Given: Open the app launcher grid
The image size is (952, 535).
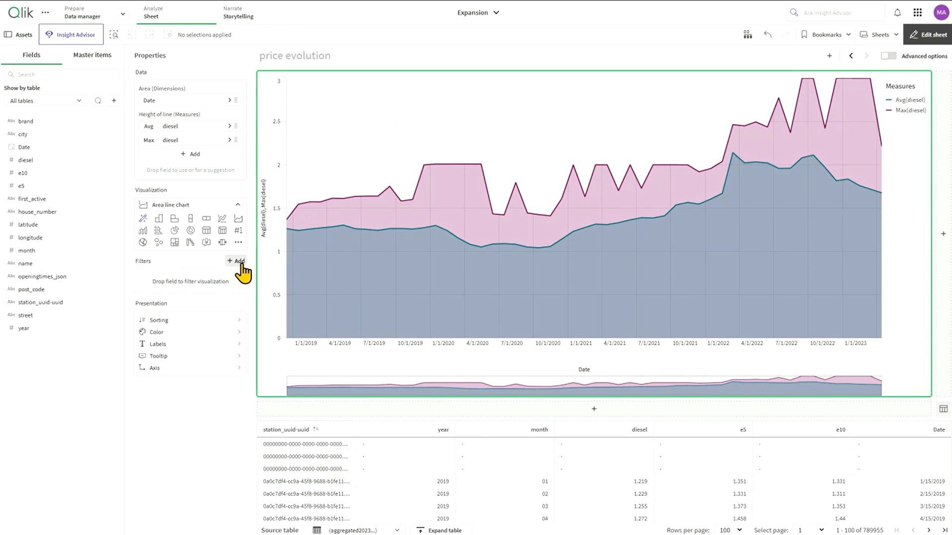Looking at the screenshot, I should (918, 12).
